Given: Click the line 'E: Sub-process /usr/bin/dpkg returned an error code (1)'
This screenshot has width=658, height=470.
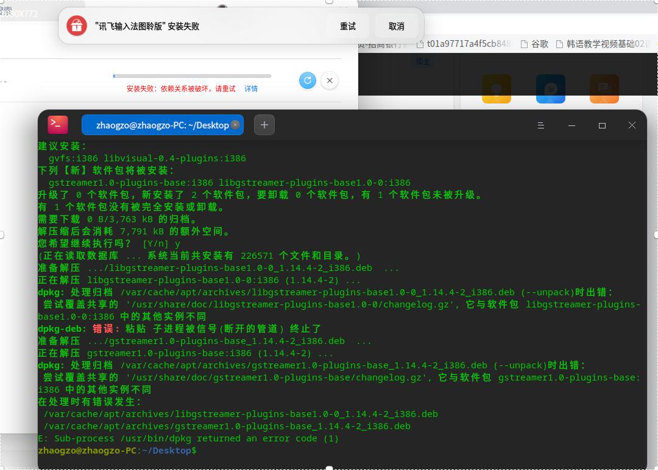Looking at the screenshot, I should coord(188,438).
